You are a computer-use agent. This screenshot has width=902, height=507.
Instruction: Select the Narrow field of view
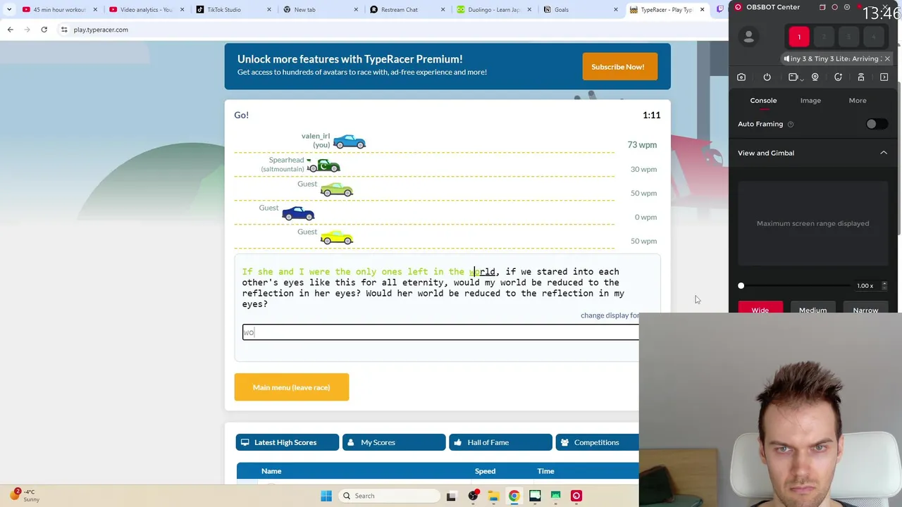[x=865, y=308]
